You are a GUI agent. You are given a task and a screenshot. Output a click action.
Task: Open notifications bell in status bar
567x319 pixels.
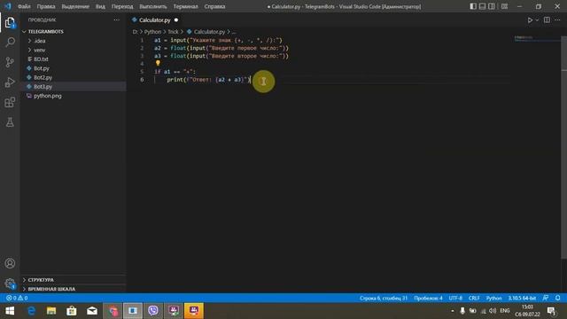click(x=557, y=298)
